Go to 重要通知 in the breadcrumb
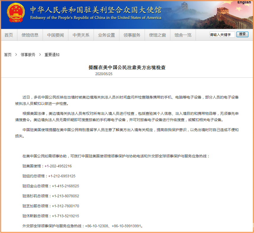Viewport: 254px width, 233px height. (52, 55)
